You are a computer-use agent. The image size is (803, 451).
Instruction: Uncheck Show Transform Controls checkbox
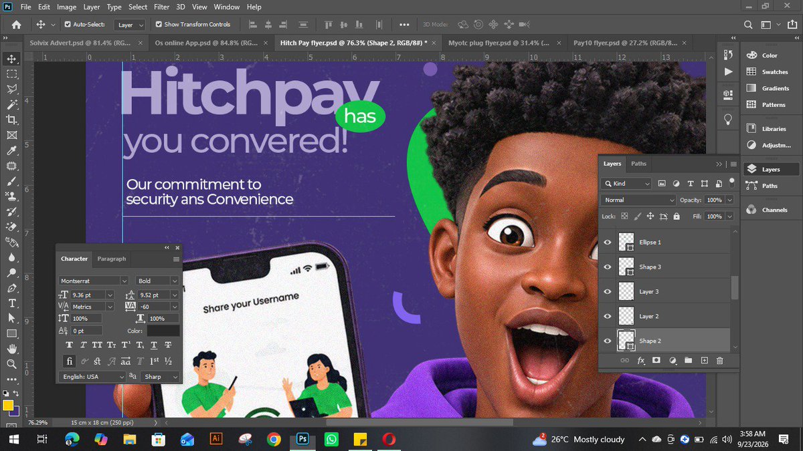(159, 24)
